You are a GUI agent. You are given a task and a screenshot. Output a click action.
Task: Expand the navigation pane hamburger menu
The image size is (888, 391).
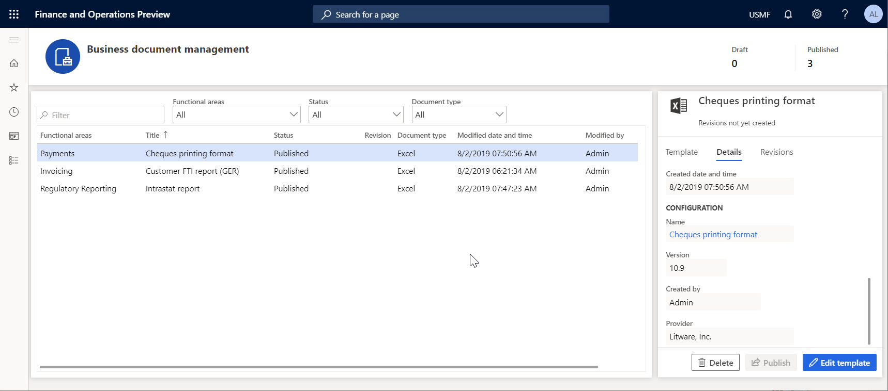coord(14,40)
